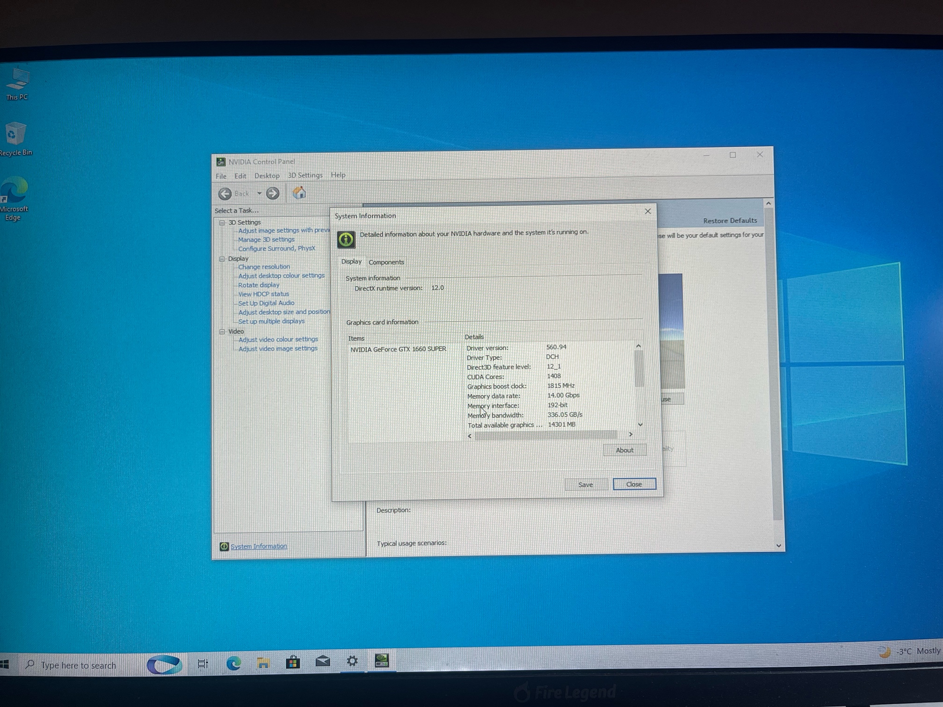Open the Back history dropdown arrow
943x707 pixels.
tap(259, 193)
